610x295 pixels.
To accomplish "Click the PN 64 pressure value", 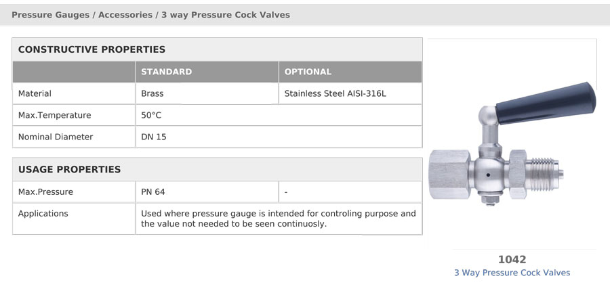I will tap(153, 191).
